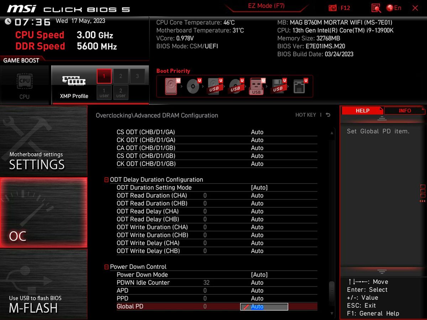This screenshot has height=320, width=427.
Task: Enable XMP profile 1
Action: tap(104, 76)
